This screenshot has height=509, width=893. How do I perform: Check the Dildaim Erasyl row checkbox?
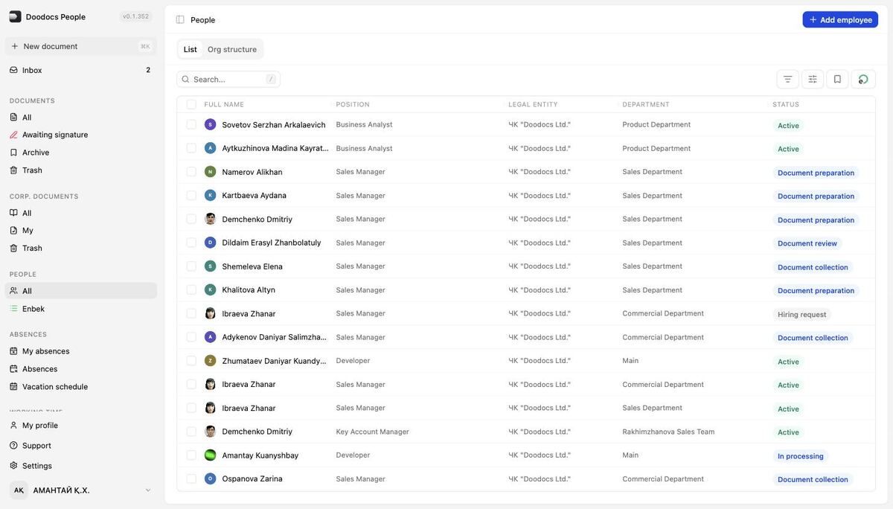click(191, 243)
